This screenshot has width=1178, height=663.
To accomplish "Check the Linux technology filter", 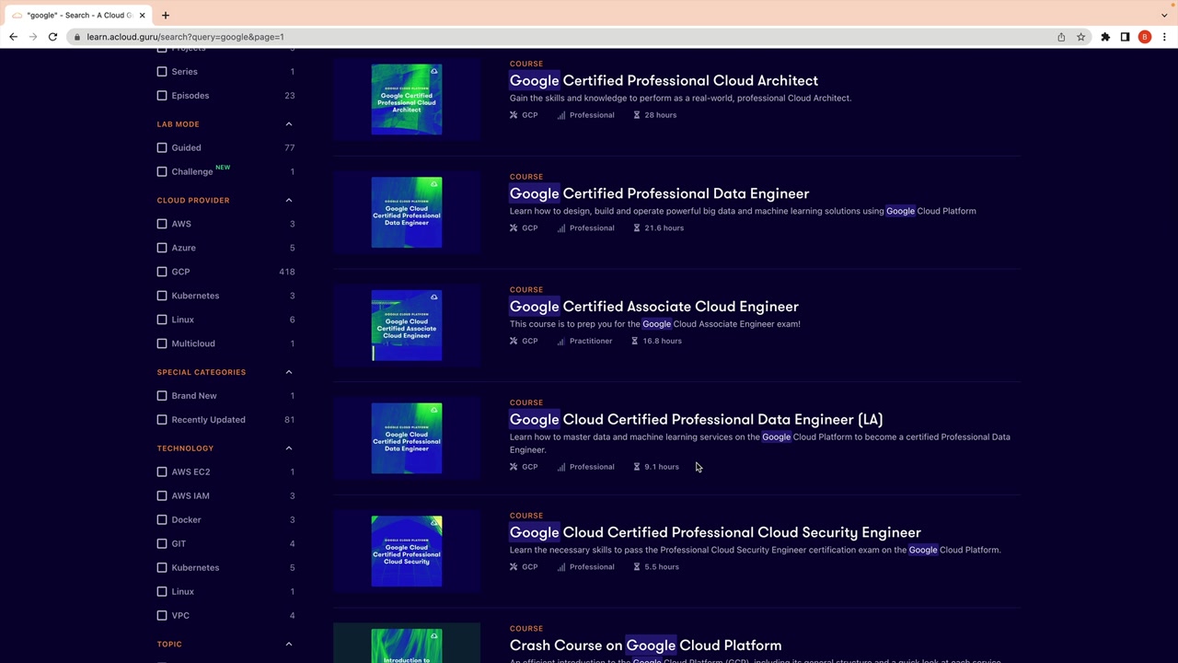I will tap(162, 591).
